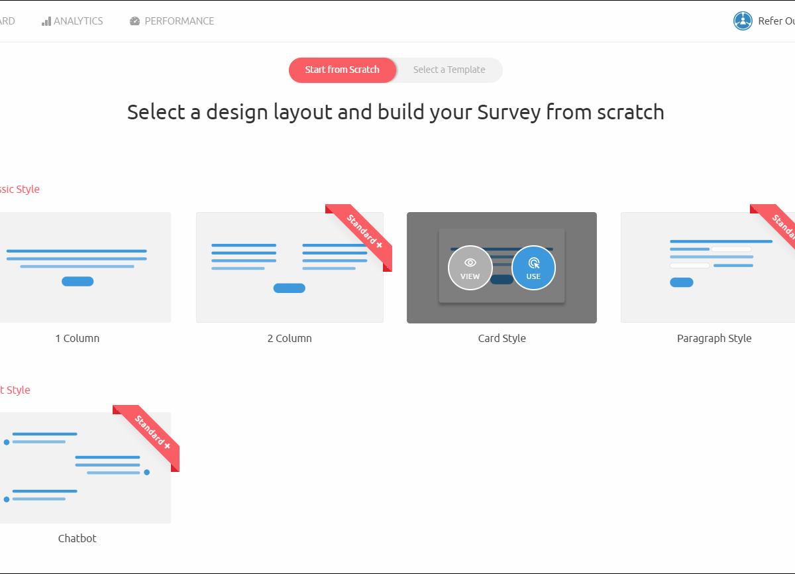Open the Performance menu label
This screenshot has width=795, height=574.
(180, 21)
